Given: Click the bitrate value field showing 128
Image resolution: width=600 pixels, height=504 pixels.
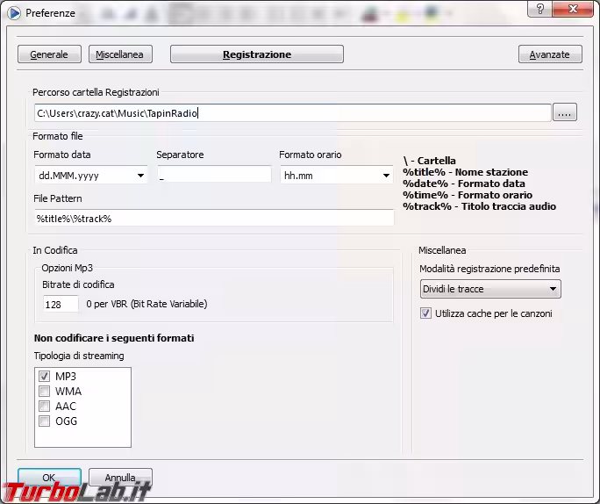Looking at the screenshot, I should click(61, 304).
